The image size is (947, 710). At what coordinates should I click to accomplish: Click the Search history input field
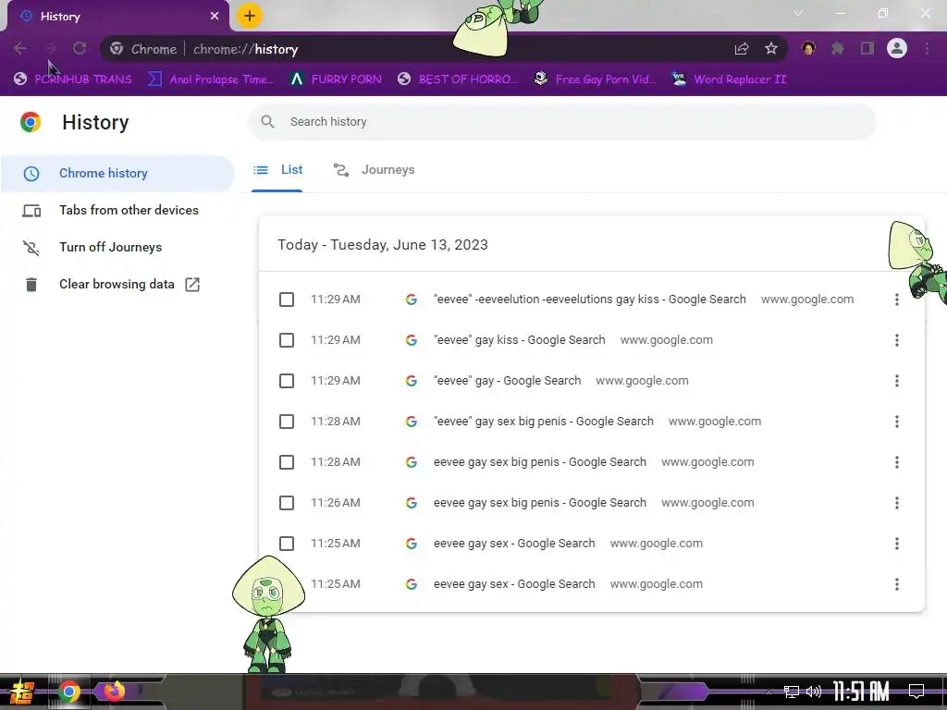point(561,122)
